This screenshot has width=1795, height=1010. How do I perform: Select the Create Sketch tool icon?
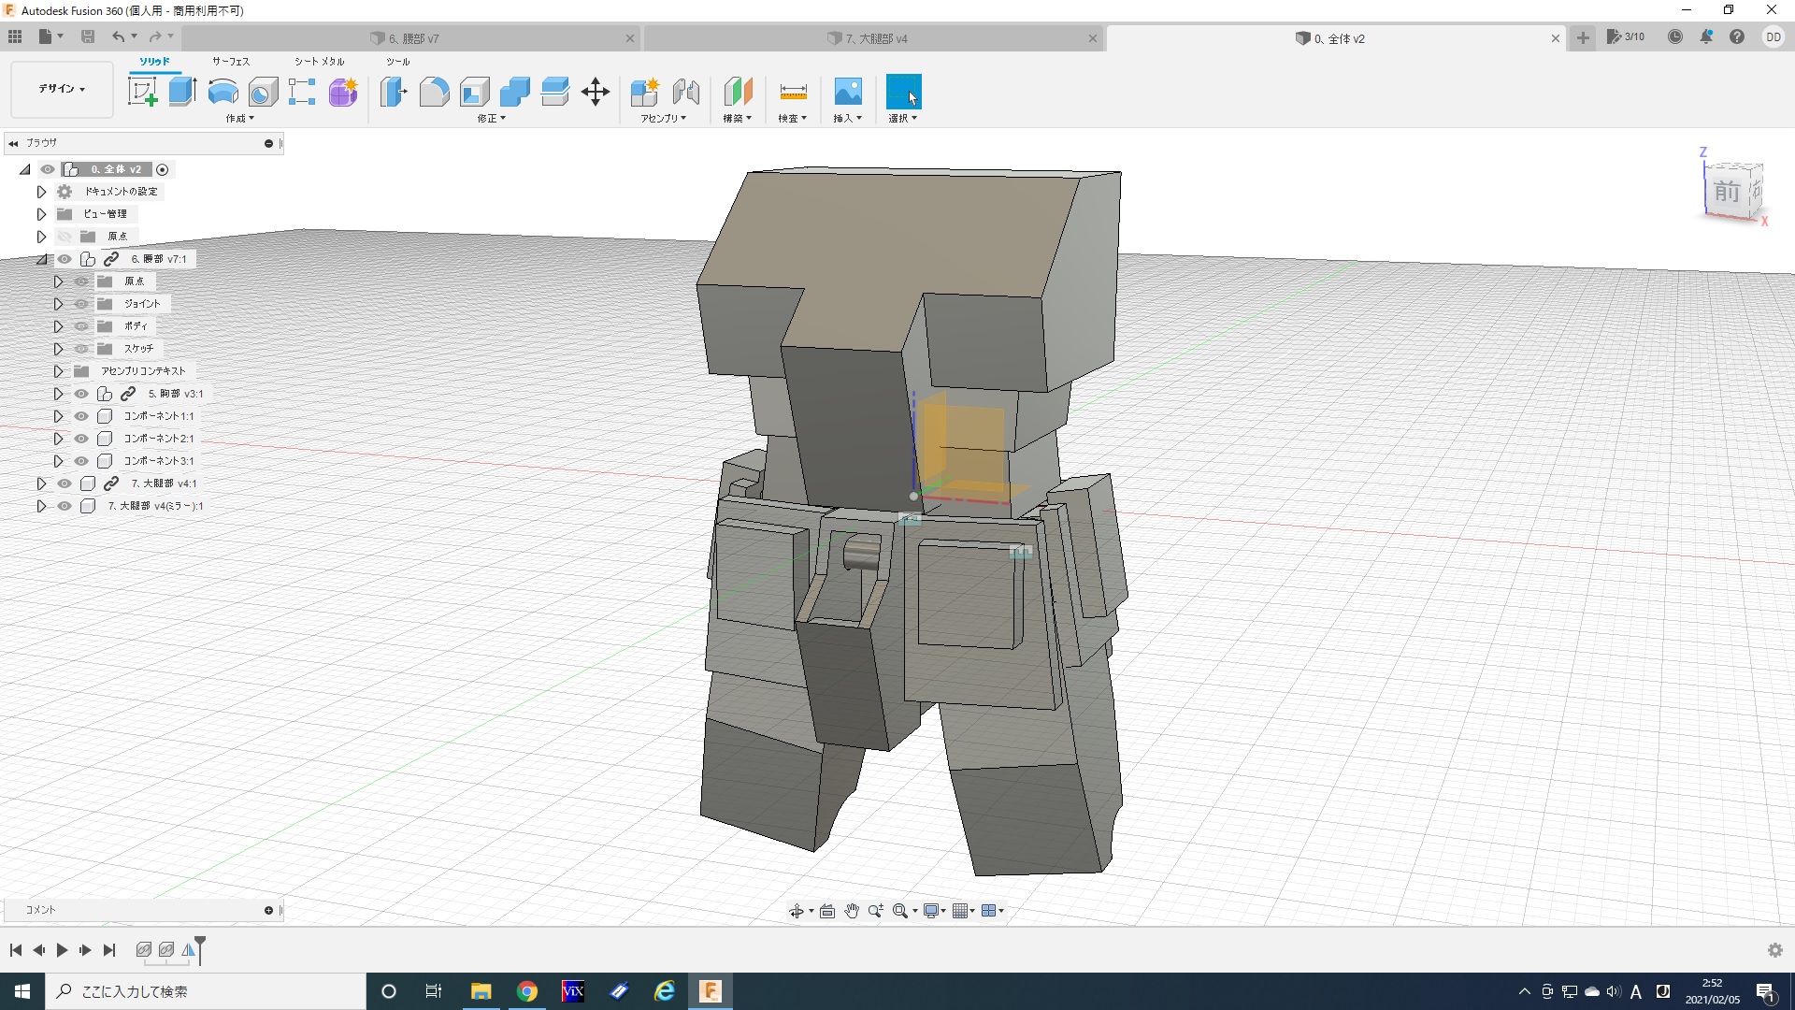[x=142, y=92]
